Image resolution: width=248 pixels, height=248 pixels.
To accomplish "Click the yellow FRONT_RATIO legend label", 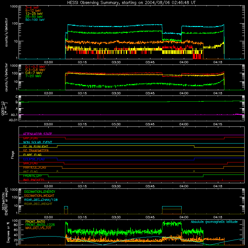I will click(x=35, y=222).
